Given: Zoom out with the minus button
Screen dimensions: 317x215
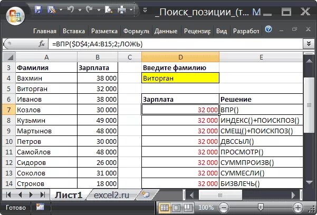Looking at the screenshot, I should [x=224, y=207].
